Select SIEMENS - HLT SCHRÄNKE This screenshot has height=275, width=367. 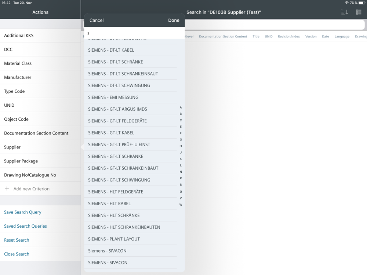coord(130,215)
